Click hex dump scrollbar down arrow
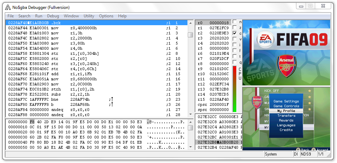This screenshot has height=163, width=337. click(190, 147)
